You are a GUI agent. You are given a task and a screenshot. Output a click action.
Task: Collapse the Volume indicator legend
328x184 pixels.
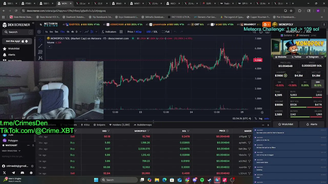tap(49, 47)
